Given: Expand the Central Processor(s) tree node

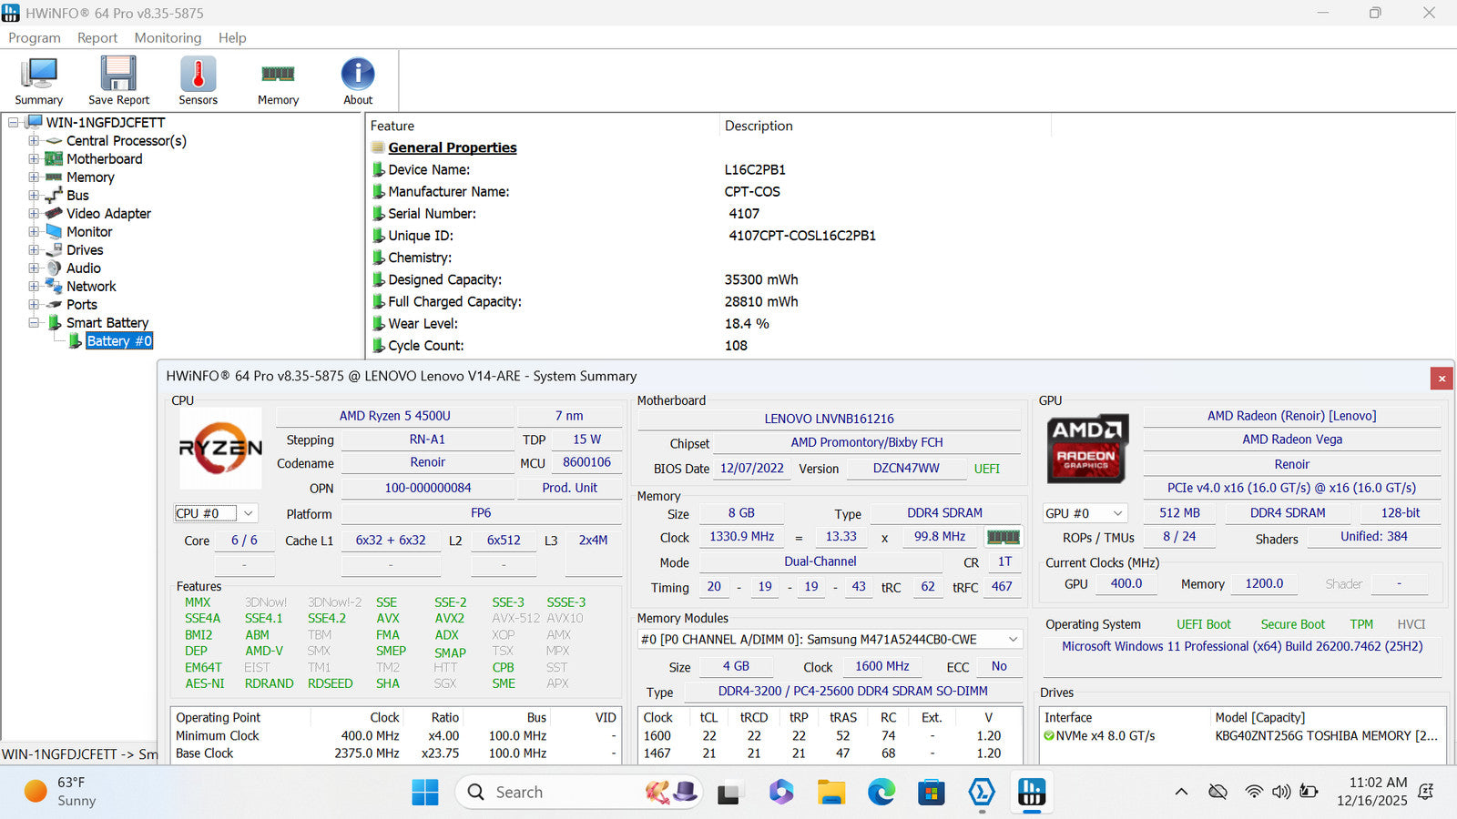Looking at the screenshot, I should coord(34,141).
